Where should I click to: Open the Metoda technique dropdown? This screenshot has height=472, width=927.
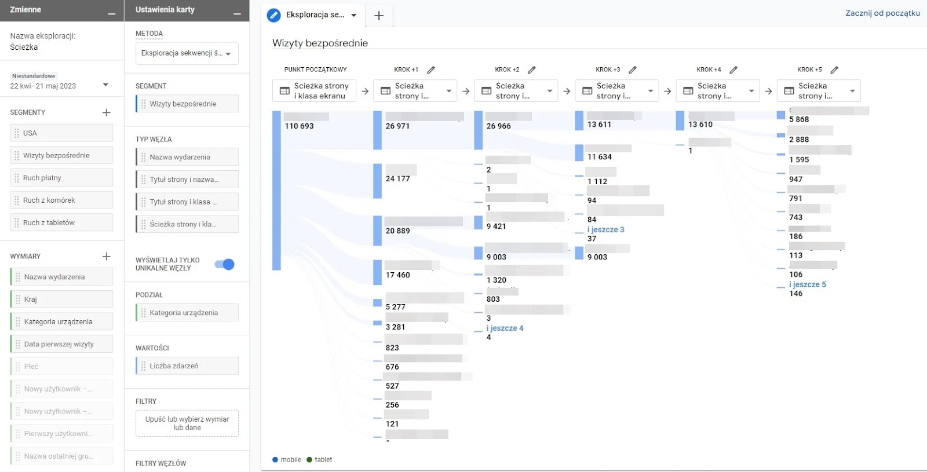(x=187, y=53)
